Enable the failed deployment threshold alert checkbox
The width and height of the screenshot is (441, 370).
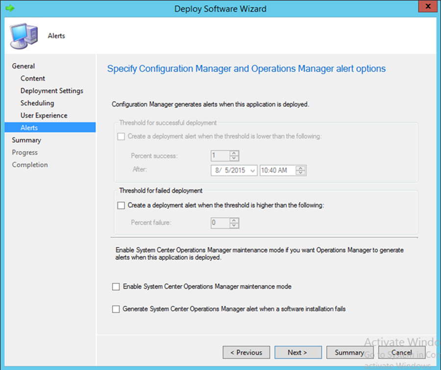pyautogui.click(x=121, y=206)
